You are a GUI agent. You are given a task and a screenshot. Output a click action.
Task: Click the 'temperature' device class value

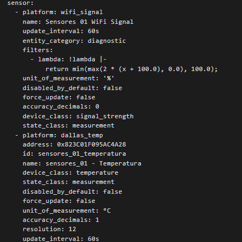[x=97, y=173]
